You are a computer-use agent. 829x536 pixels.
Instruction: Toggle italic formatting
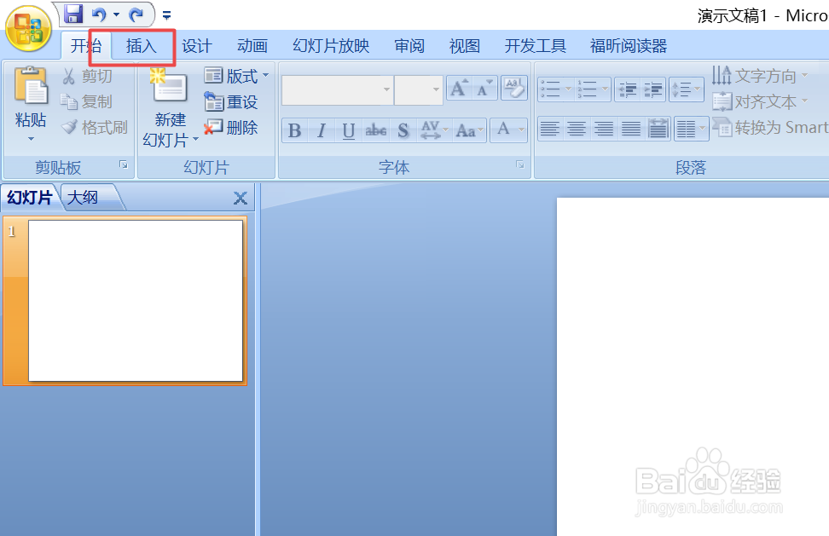[321, 130]
